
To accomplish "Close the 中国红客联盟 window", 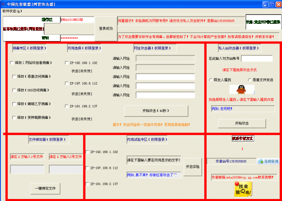I will click(x=279, y=4).
